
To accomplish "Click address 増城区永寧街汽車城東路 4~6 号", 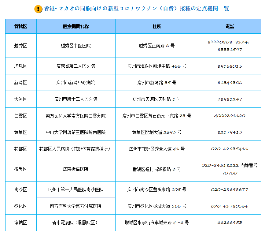I will 157,223.
